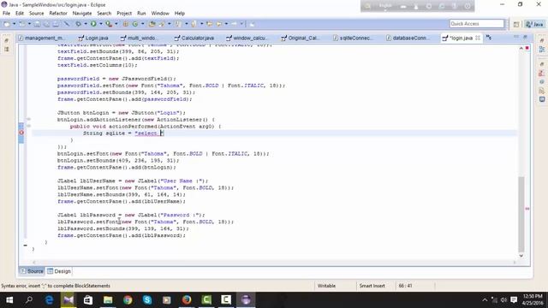Minimize the editor area
548x308 pixels.
(x=516, y=37)
